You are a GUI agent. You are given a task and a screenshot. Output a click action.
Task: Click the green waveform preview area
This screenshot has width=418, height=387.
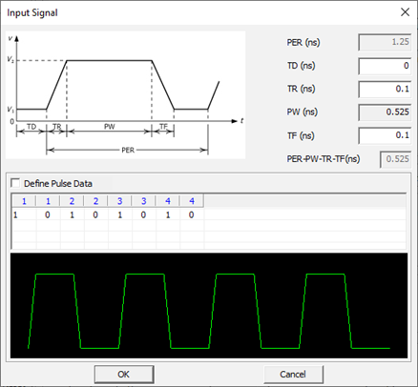pyautogui.click(x=209, y=306)
